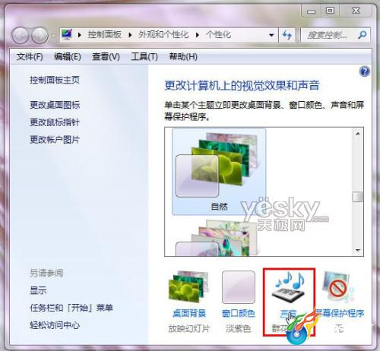Select the 自然 theme thumbnail

pos(219,172)
